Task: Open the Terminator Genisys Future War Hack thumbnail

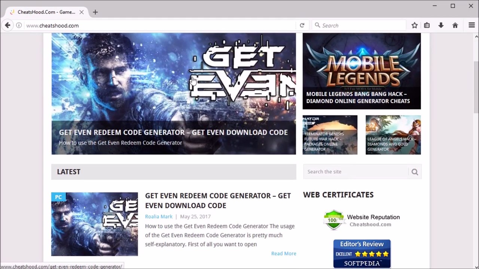Action: tap(330, 135)
